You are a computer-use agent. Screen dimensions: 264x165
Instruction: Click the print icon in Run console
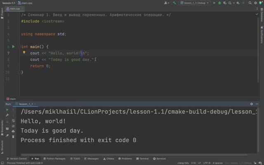coord(13,131)
